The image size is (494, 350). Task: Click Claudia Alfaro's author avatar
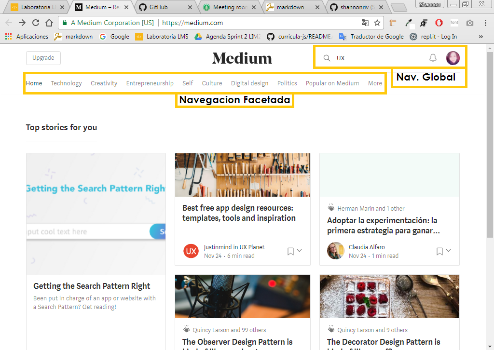[x=336, y=251]
